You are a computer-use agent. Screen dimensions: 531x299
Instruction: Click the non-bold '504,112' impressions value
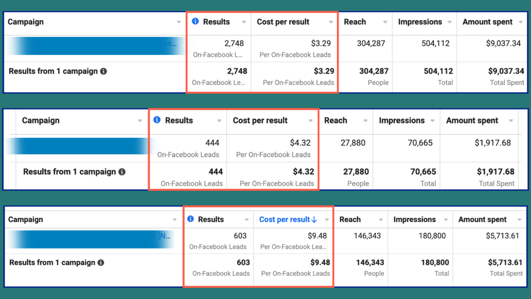click(x=436, y=43)
